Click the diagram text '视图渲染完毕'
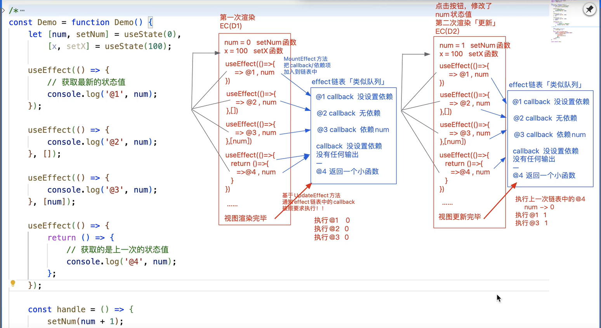Viewport: 601px width, 328px height. [x=245, y=218]
